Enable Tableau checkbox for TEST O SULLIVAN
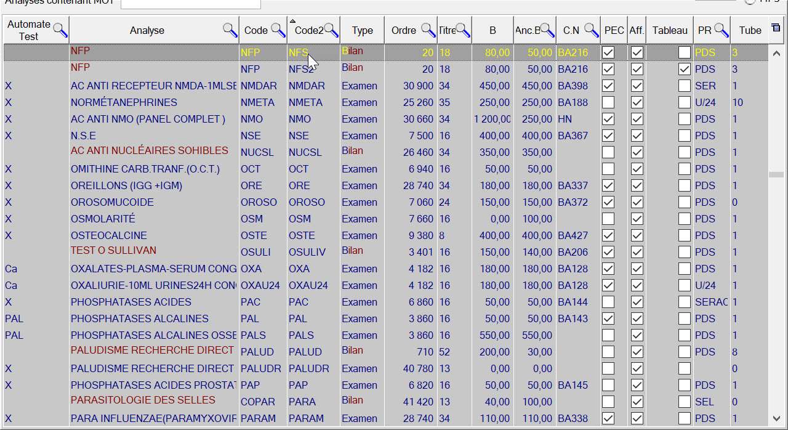Viewport: 788px width, 430px height. [684, 252]
